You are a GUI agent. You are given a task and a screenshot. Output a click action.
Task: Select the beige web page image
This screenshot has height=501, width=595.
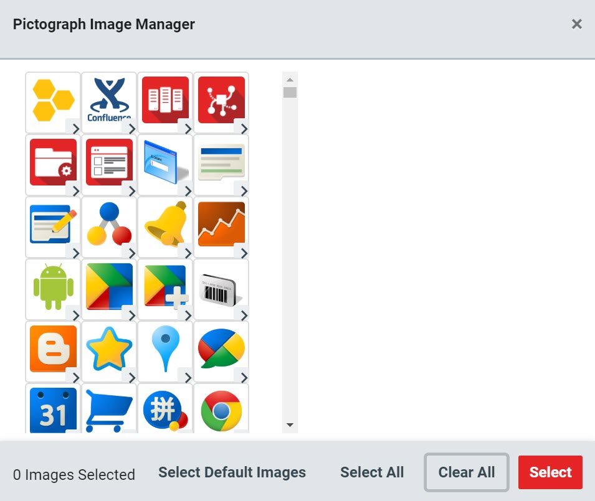coord(222,162)
